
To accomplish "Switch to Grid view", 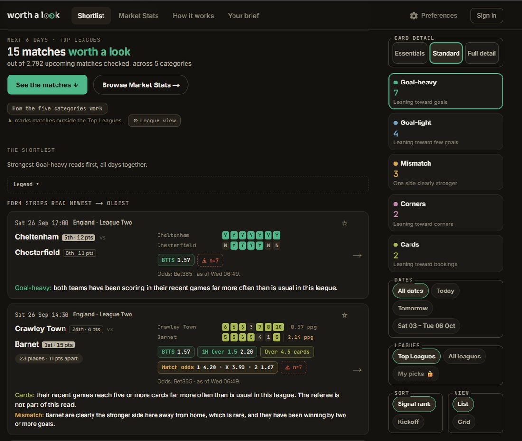I will coord(464,422).
